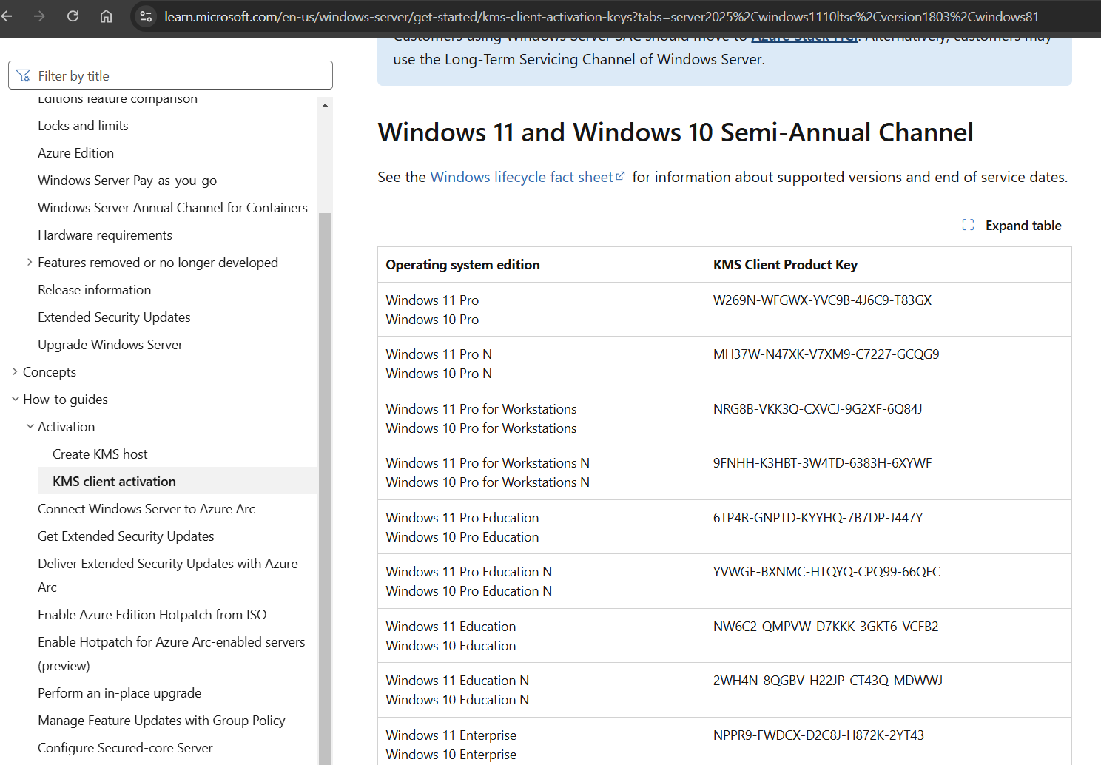Open Extended Security Updates page

(114, 317)
